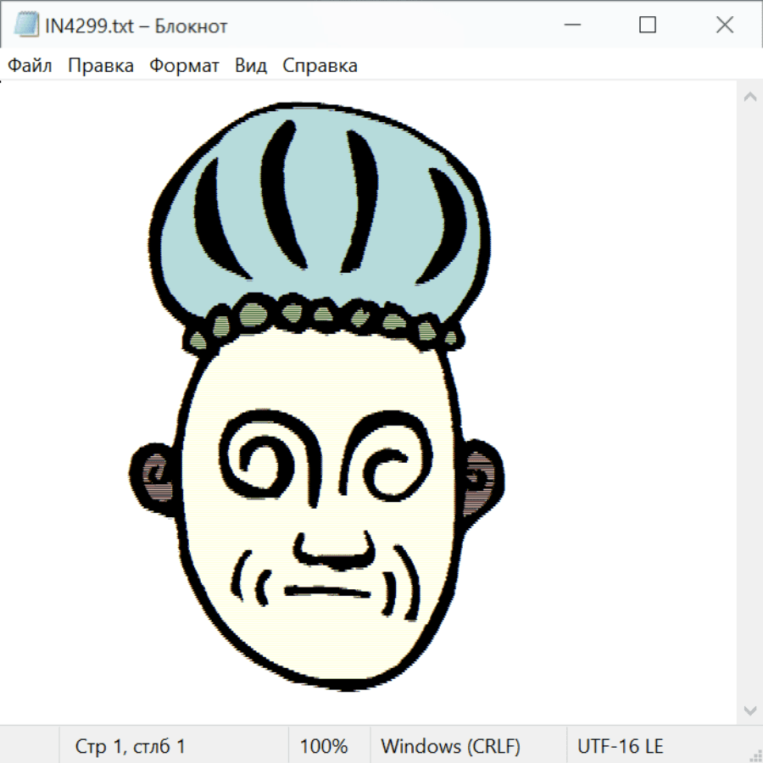Click the scroll down arrow

point(749,709)
